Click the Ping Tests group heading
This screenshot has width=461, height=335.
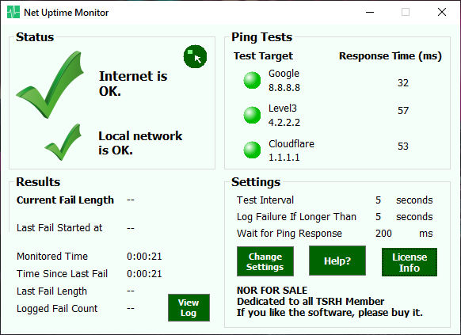261,37
